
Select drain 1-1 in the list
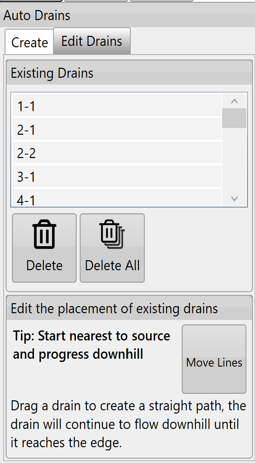(117, 106)
